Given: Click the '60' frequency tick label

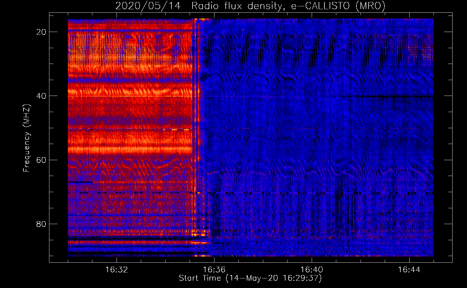Looking at the screenshot, I should 42,160.
